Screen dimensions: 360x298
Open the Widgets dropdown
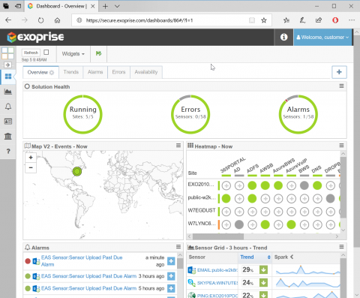pyautogui.click(x=73, y=54)
